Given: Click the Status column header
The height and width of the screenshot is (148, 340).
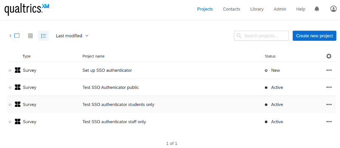Looking at the screenshot, I should tap(270, 56).
